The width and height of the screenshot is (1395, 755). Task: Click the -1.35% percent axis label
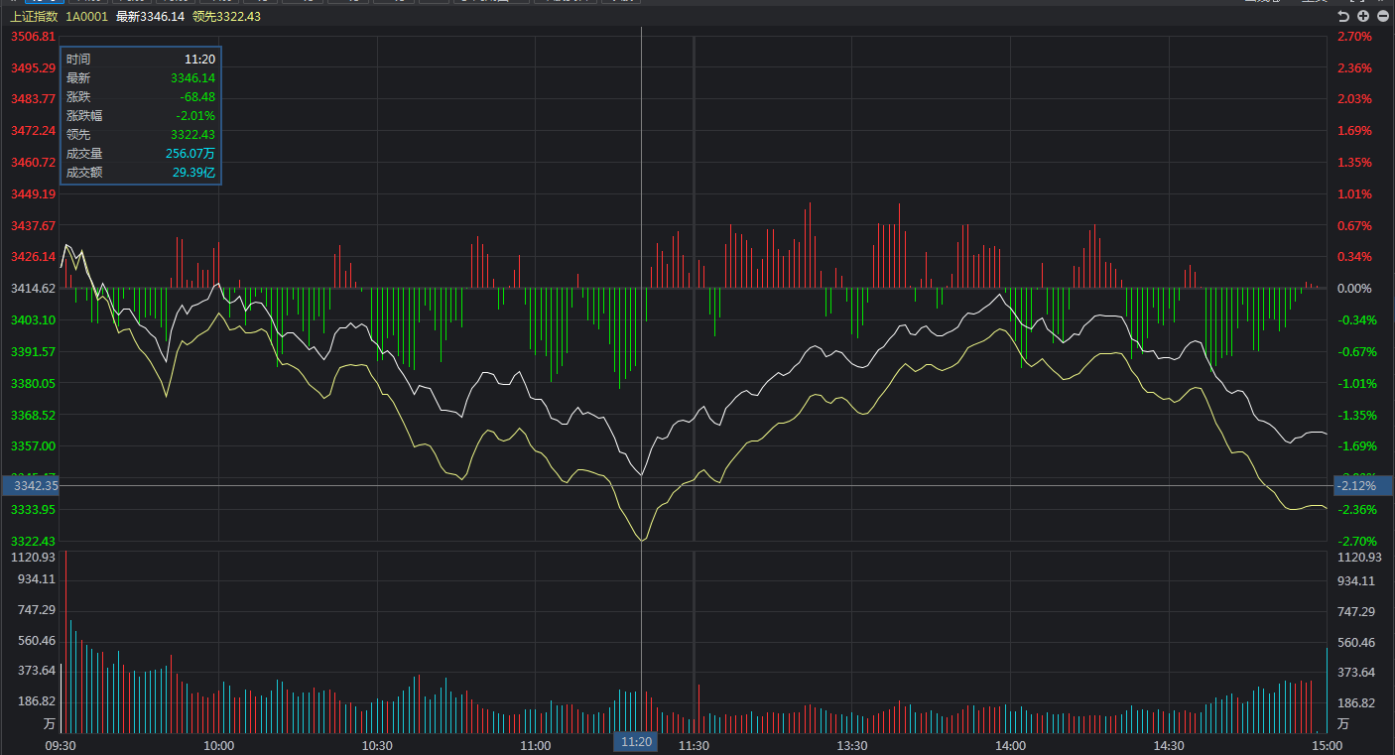point(1356,416)
